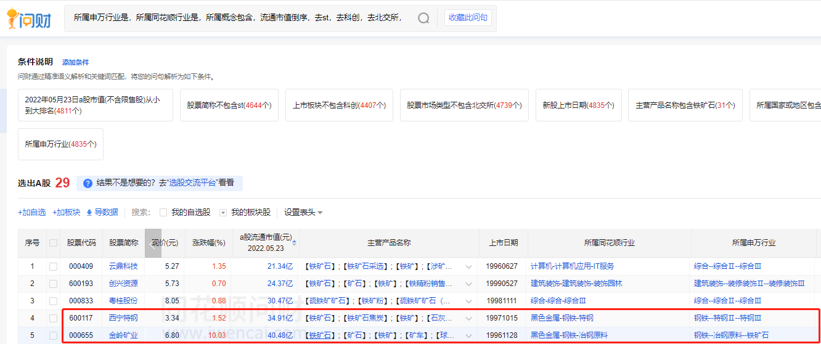Click 收藏此问句 button
This screenshot has height=344, width=821.
pos(468,18)
